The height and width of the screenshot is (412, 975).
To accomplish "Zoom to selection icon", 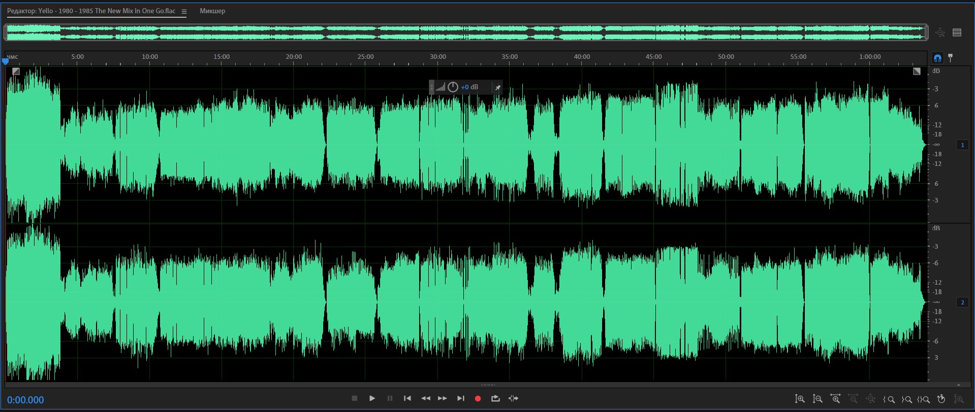I will (x=924, y=399).
